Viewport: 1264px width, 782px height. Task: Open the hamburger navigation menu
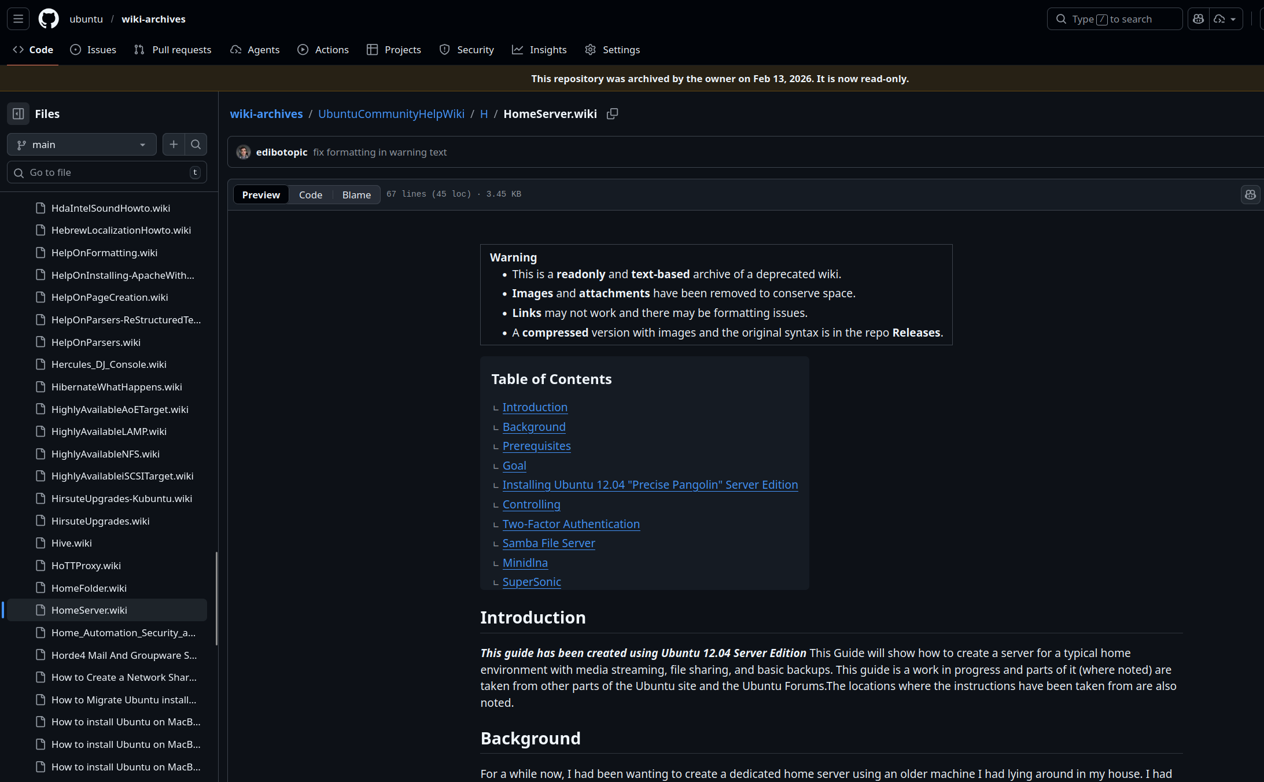coord(18,19)
